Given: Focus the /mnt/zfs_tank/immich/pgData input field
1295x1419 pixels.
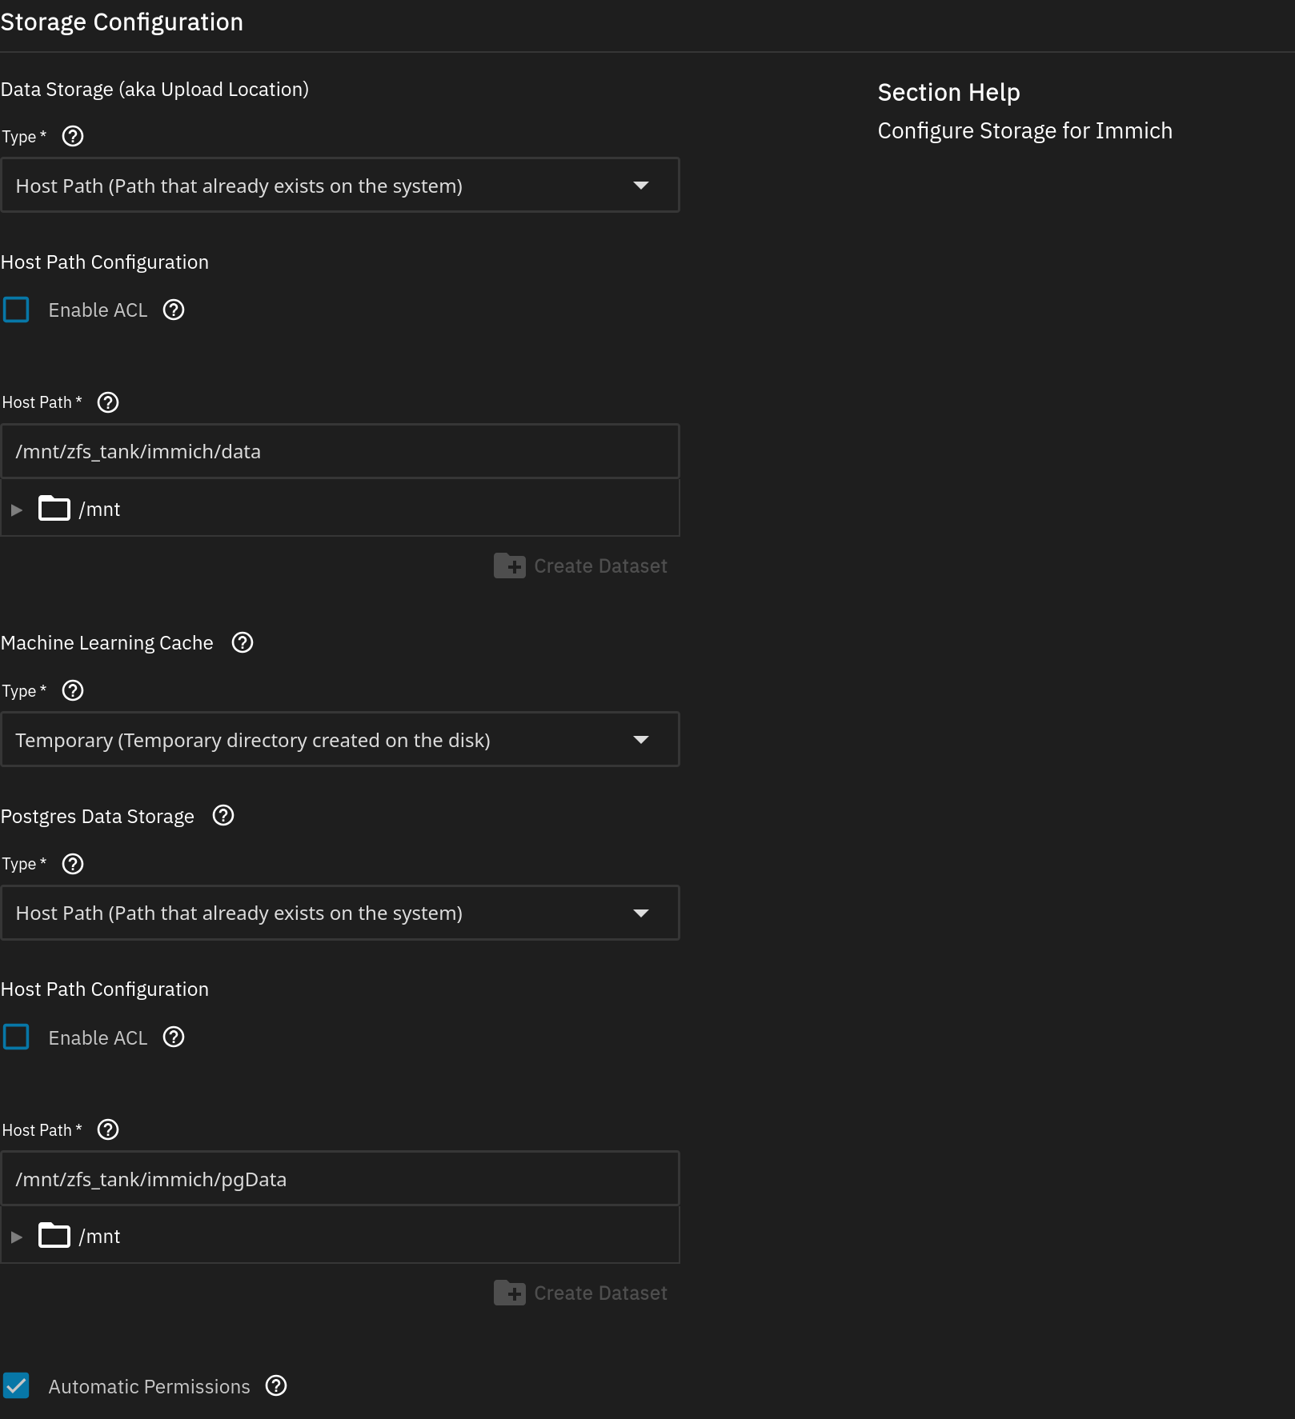Looking at the screenshot, I should (x=340, y=1179).
